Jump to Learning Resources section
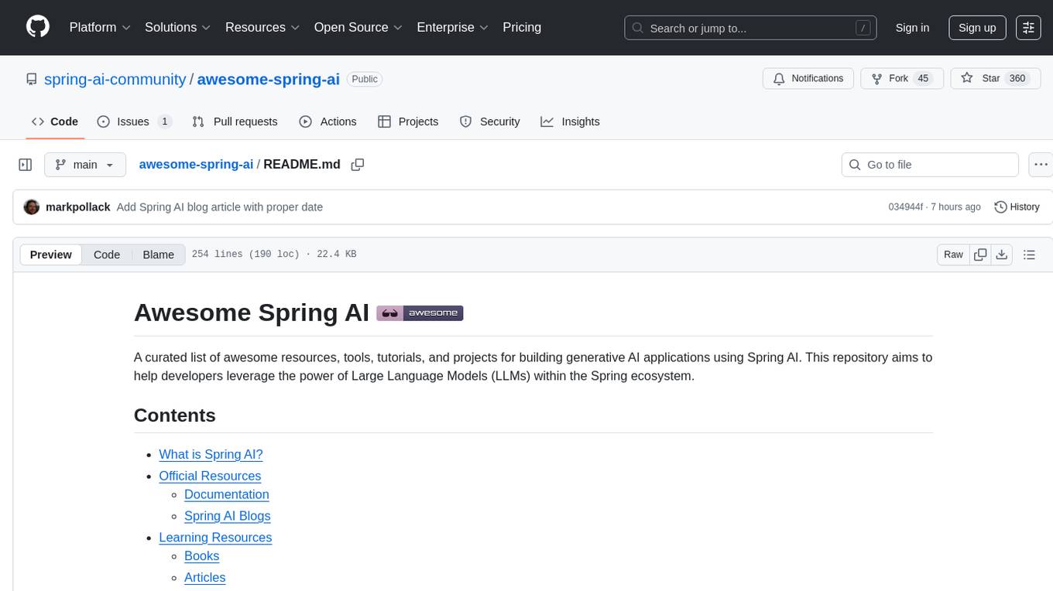The width and height of the screenshot is (1053, 591). tap(215, 538)
